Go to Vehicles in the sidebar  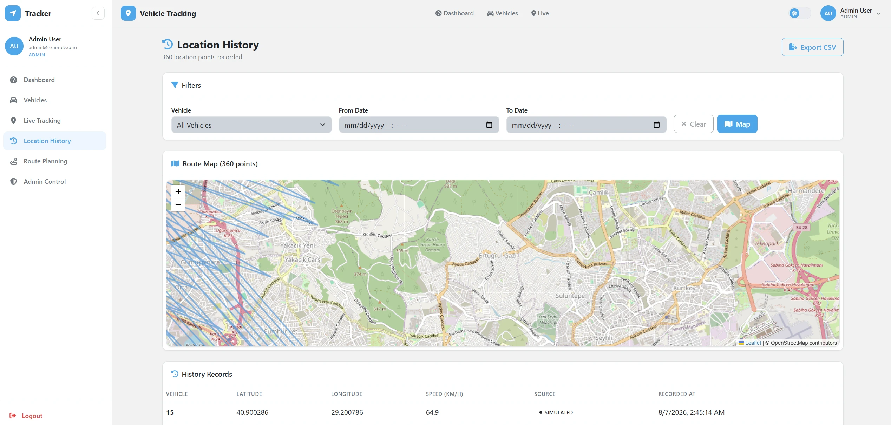(55, 100)
